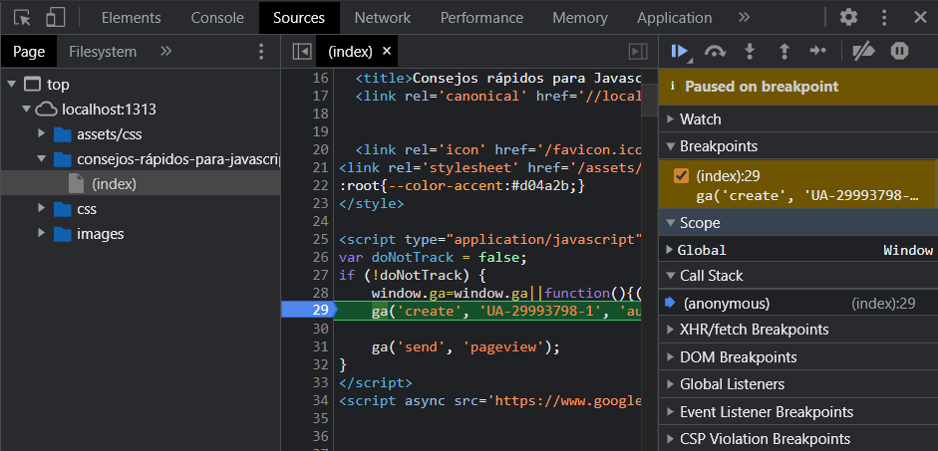
Task: Click the code editor vertical scrollbar thumb
Action: tap(649, 100)
